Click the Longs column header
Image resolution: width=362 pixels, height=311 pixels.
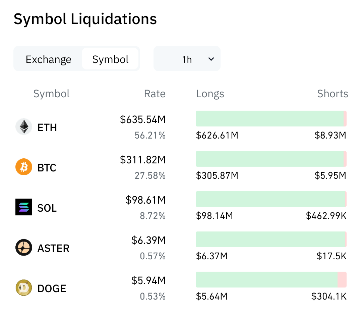(x=210, y=94)
